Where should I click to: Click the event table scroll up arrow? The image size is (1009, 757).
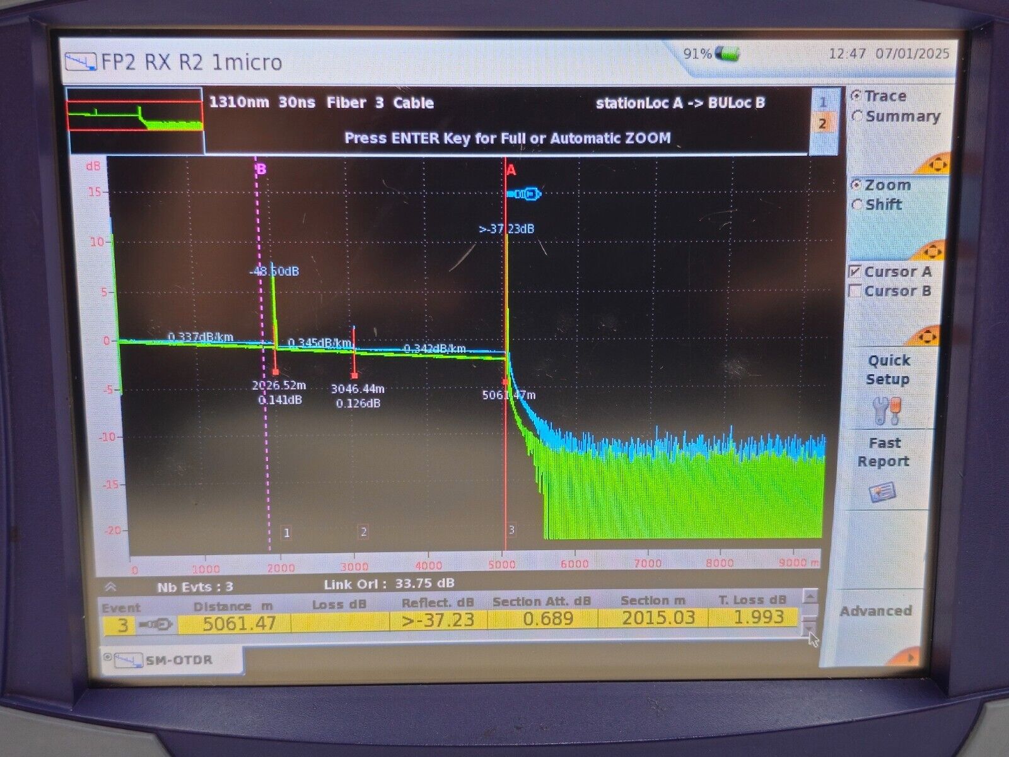point(810,596)
